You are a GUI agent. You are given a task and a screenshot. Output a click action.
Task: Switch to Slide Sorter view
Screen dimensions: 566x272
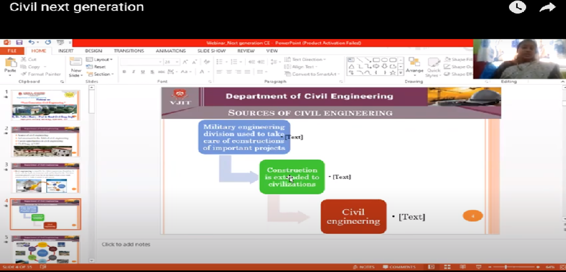447,267
